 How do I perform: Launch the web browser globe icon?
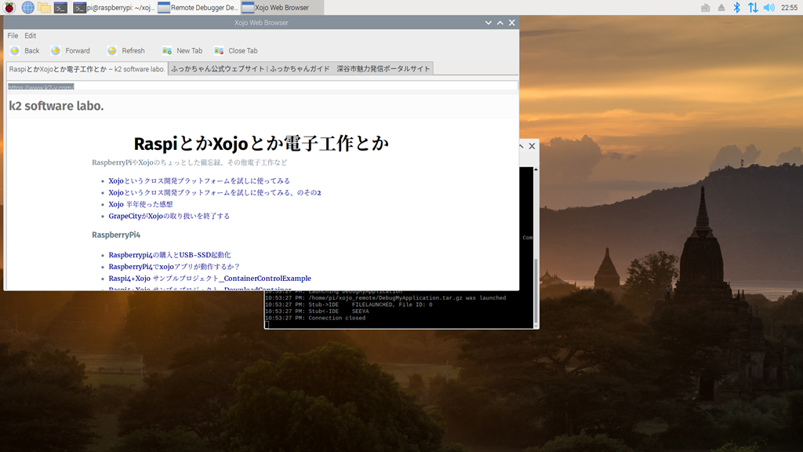click(x=27, y=7)
